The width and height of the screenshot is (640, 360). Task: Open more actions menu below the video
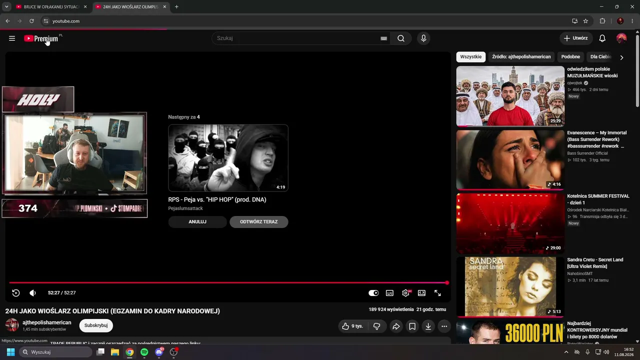pos(444,326)
